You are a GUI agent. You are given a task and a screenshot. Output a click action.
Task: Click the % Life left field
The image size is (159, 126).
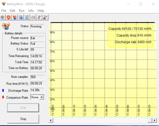click(x=37, y=49)
